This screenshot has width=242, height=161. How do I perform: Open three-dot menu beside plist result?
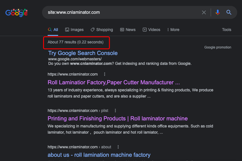coord(115,111)
